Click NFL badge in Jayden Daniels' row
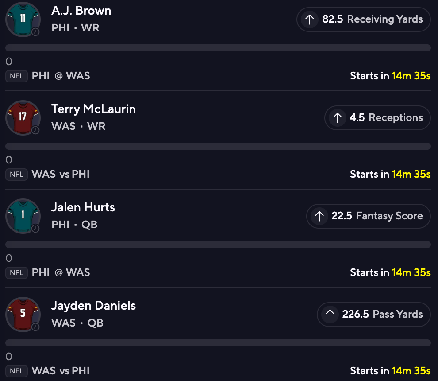Screen dimensions: 438x381 pos(17,371)
